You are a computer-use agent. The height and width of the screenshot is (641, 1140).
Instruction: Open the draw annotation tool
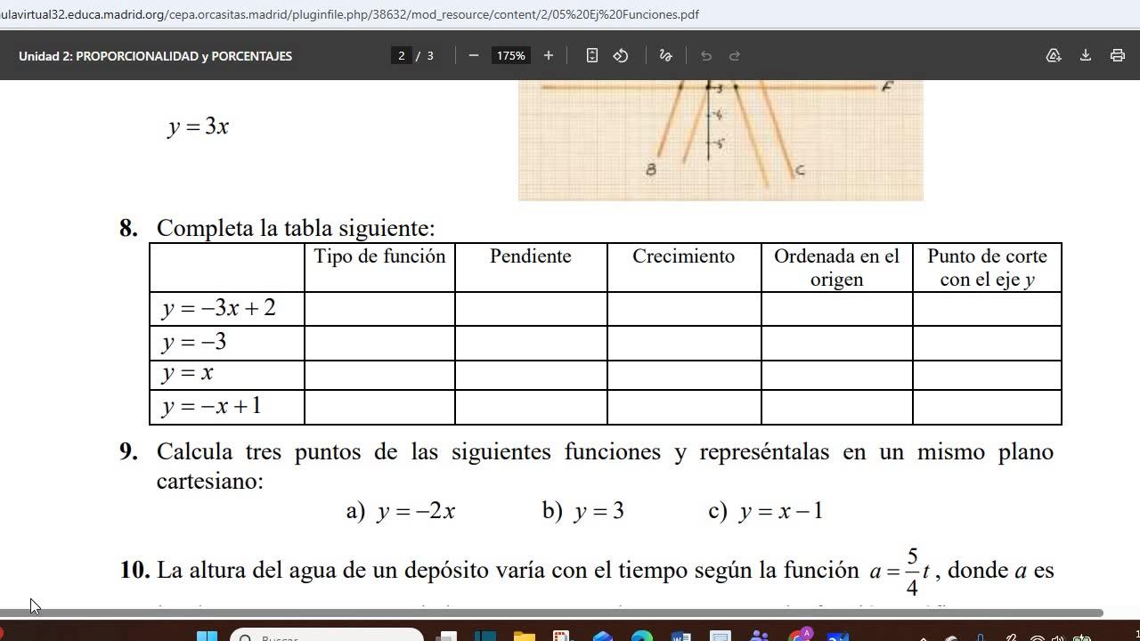click(665, 55)
